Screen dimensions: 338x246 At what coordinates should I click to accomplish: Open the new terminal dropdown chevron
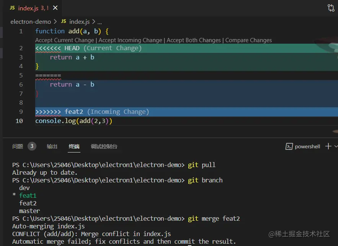[x=336, y=146]
